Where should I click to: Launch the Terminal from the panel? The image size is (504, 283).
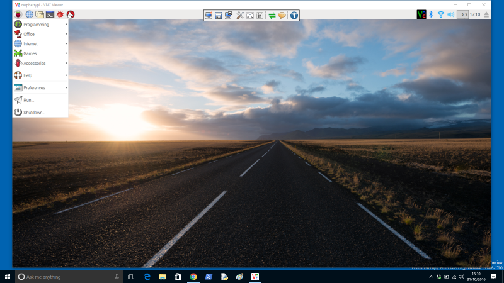pos(50,14)
